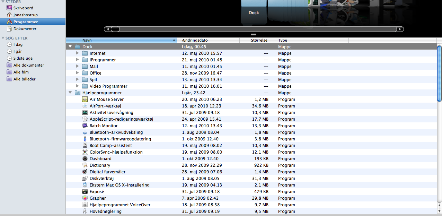This screenshot has width=442, height=216.
Task: Sort the list by Type column
Action: pos(311,40)
